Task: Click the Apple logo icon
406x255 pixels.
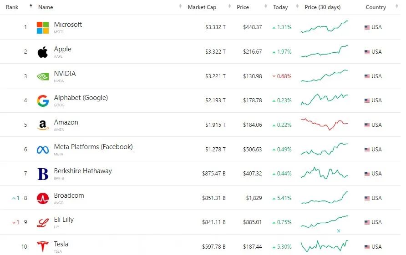Action: (x=43, y=52)
